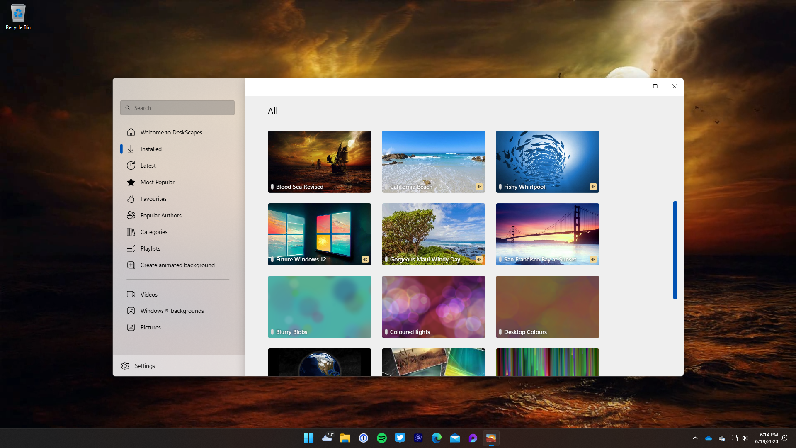Launch Spotify from the taskbar
The height and width of the screenshot is (448, 796).
[x=382, y=438]
